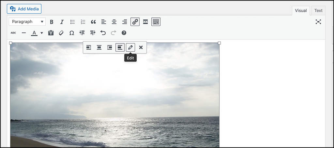
Task: Insert a bulleted list
Action: point(73,22)
